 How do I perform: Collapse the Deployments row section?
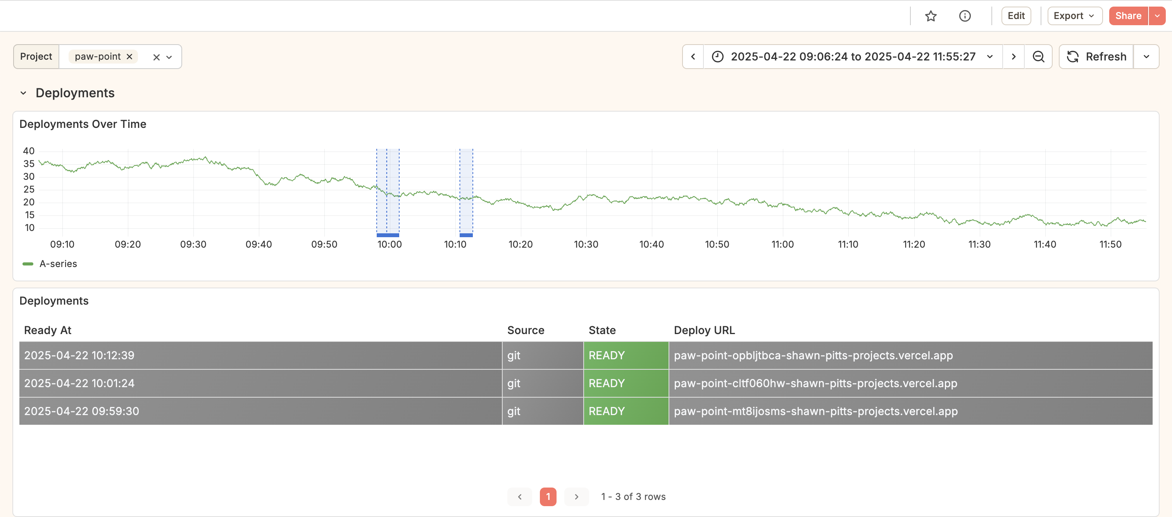23,93
